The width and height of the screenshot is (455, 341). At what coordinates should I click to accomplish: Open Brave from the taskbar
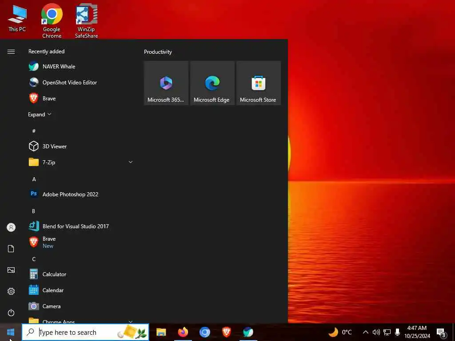[226, 332]
